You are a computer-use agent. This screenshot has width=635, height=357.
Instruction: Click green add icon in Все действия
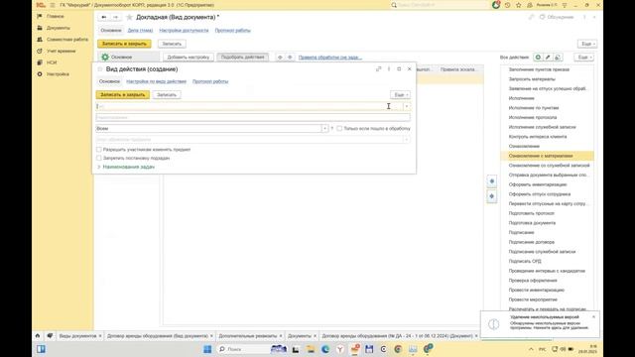[x=538, y=58]
